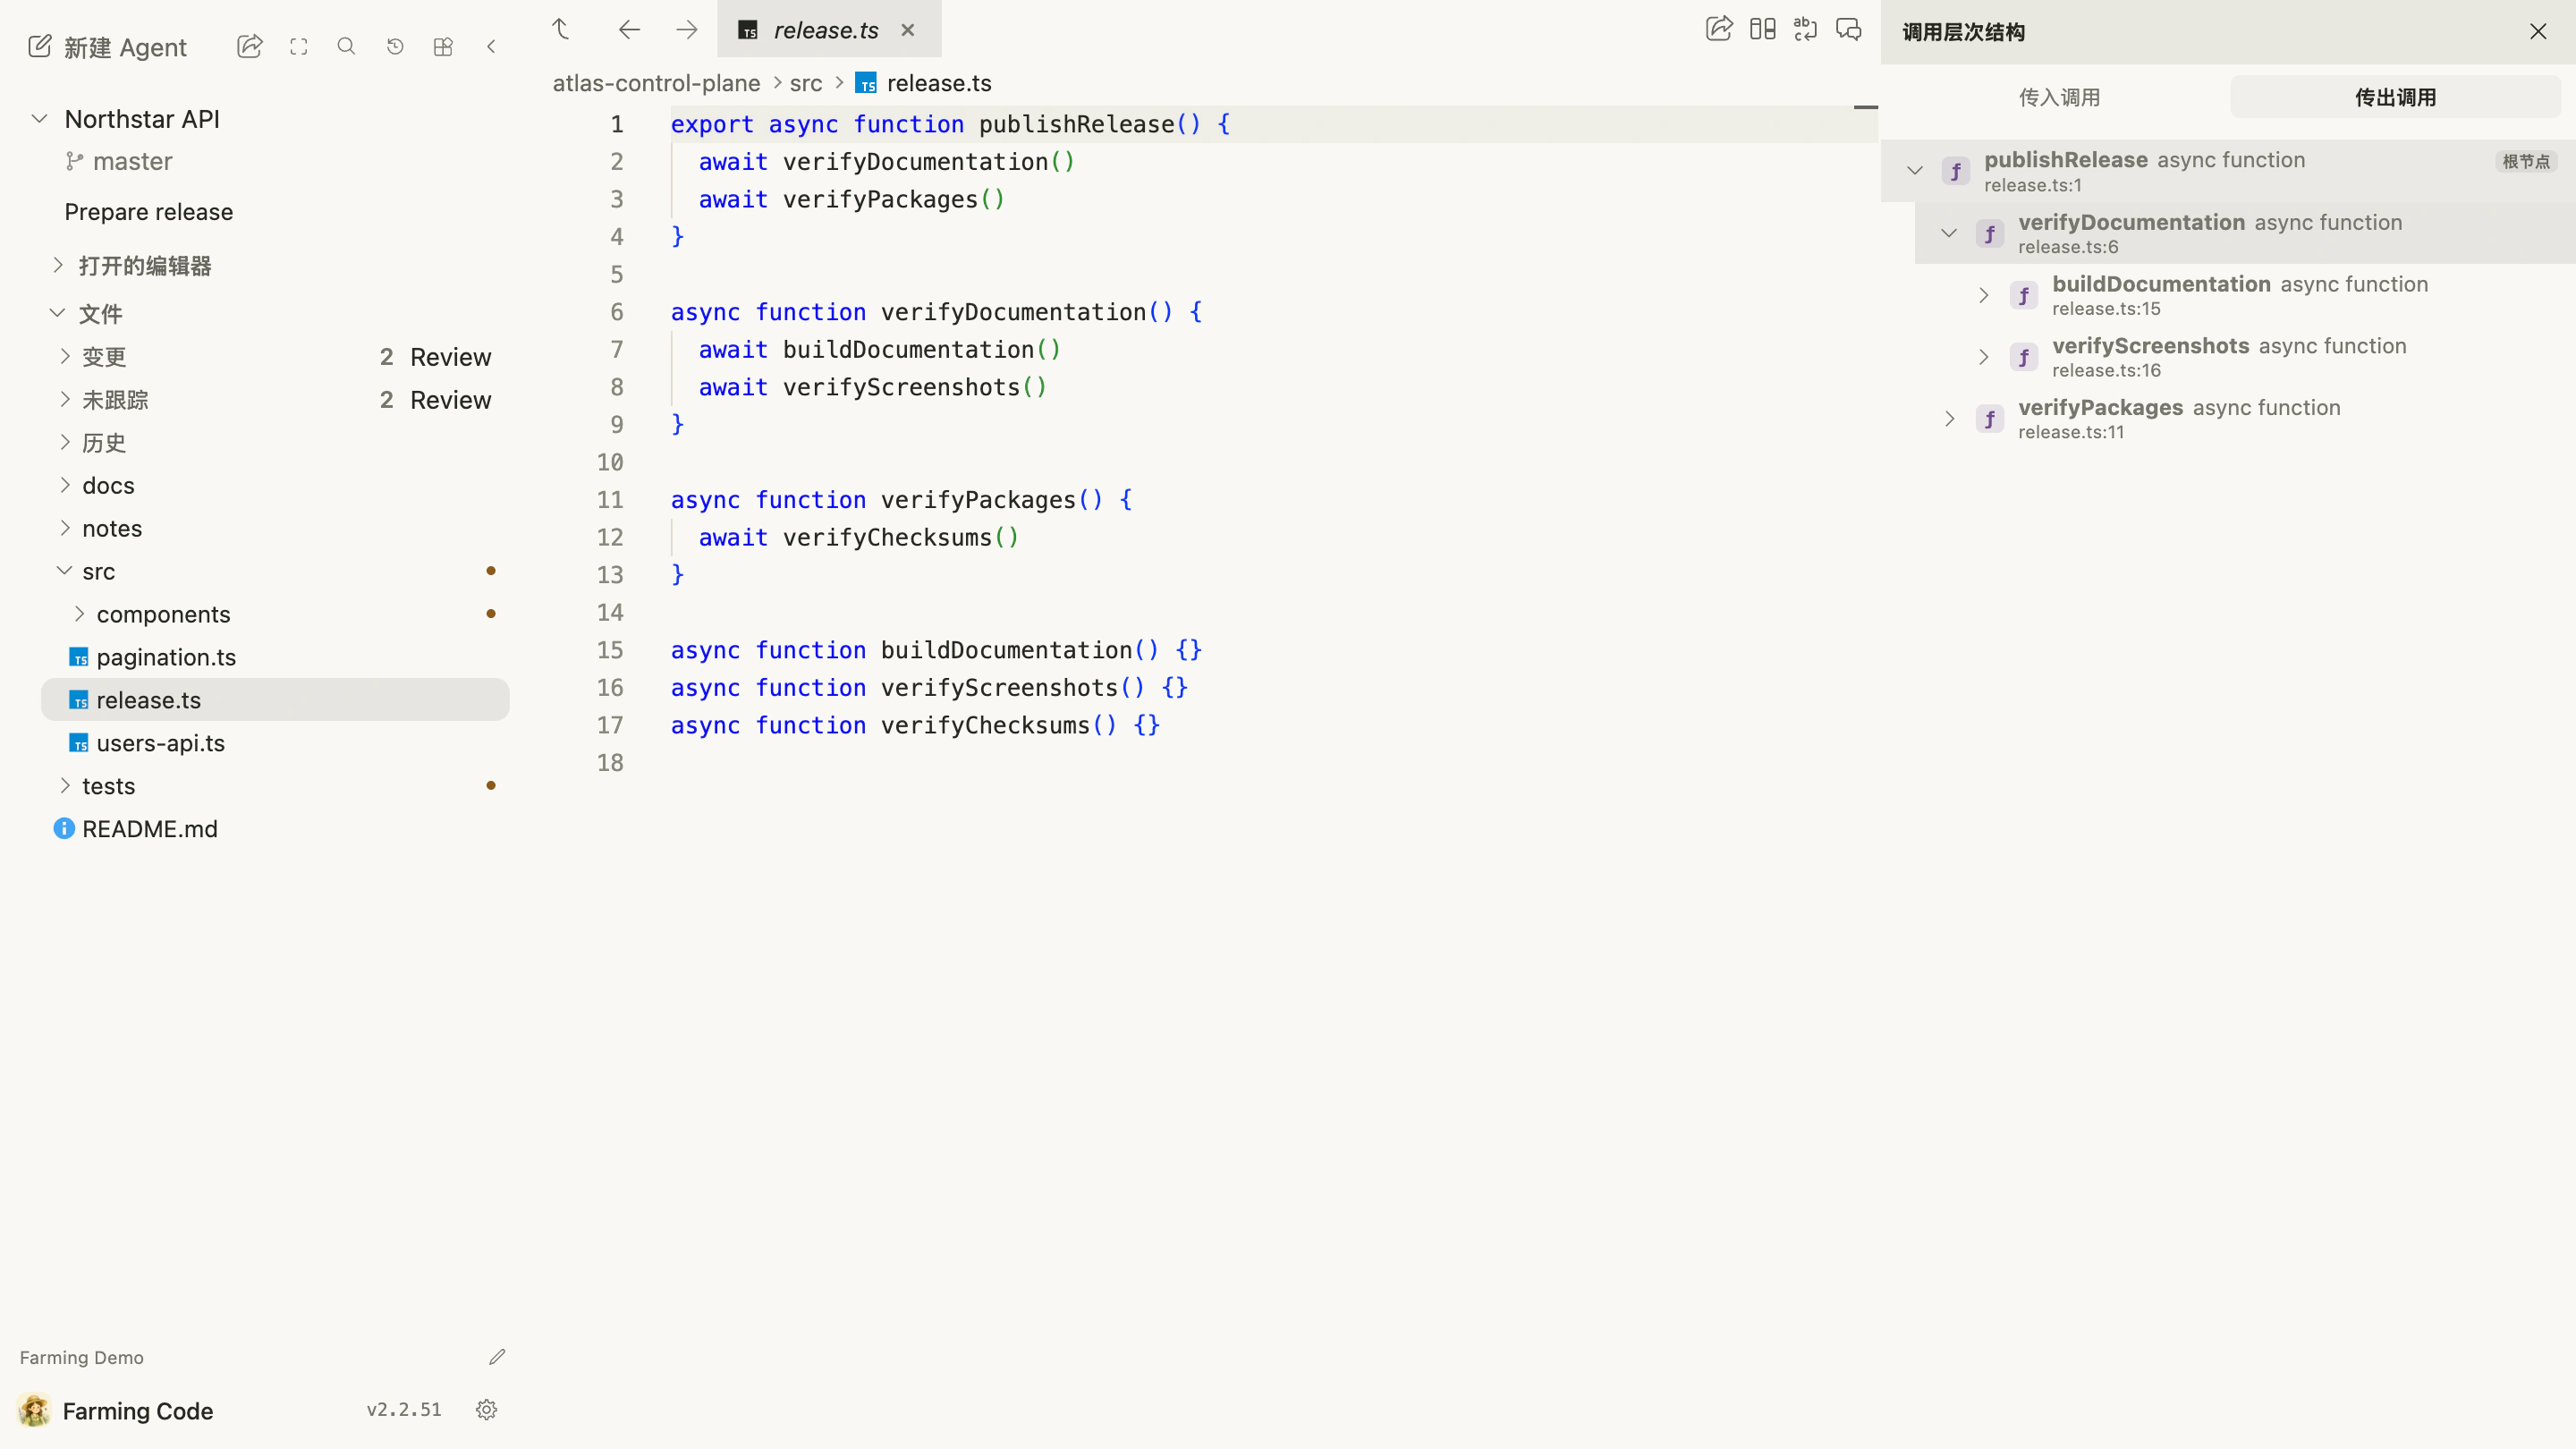Expand verifyPackages in call hierarchy
2576x1449 pixels.
point(1949,418)
